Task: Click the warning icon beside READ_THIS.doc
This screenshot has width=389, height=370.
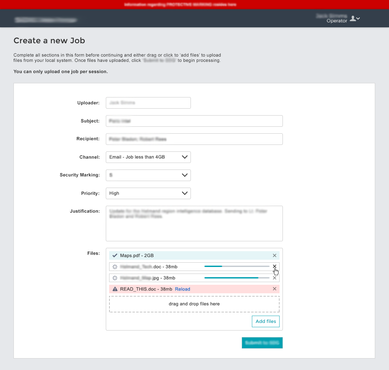Action: point(115,289)
